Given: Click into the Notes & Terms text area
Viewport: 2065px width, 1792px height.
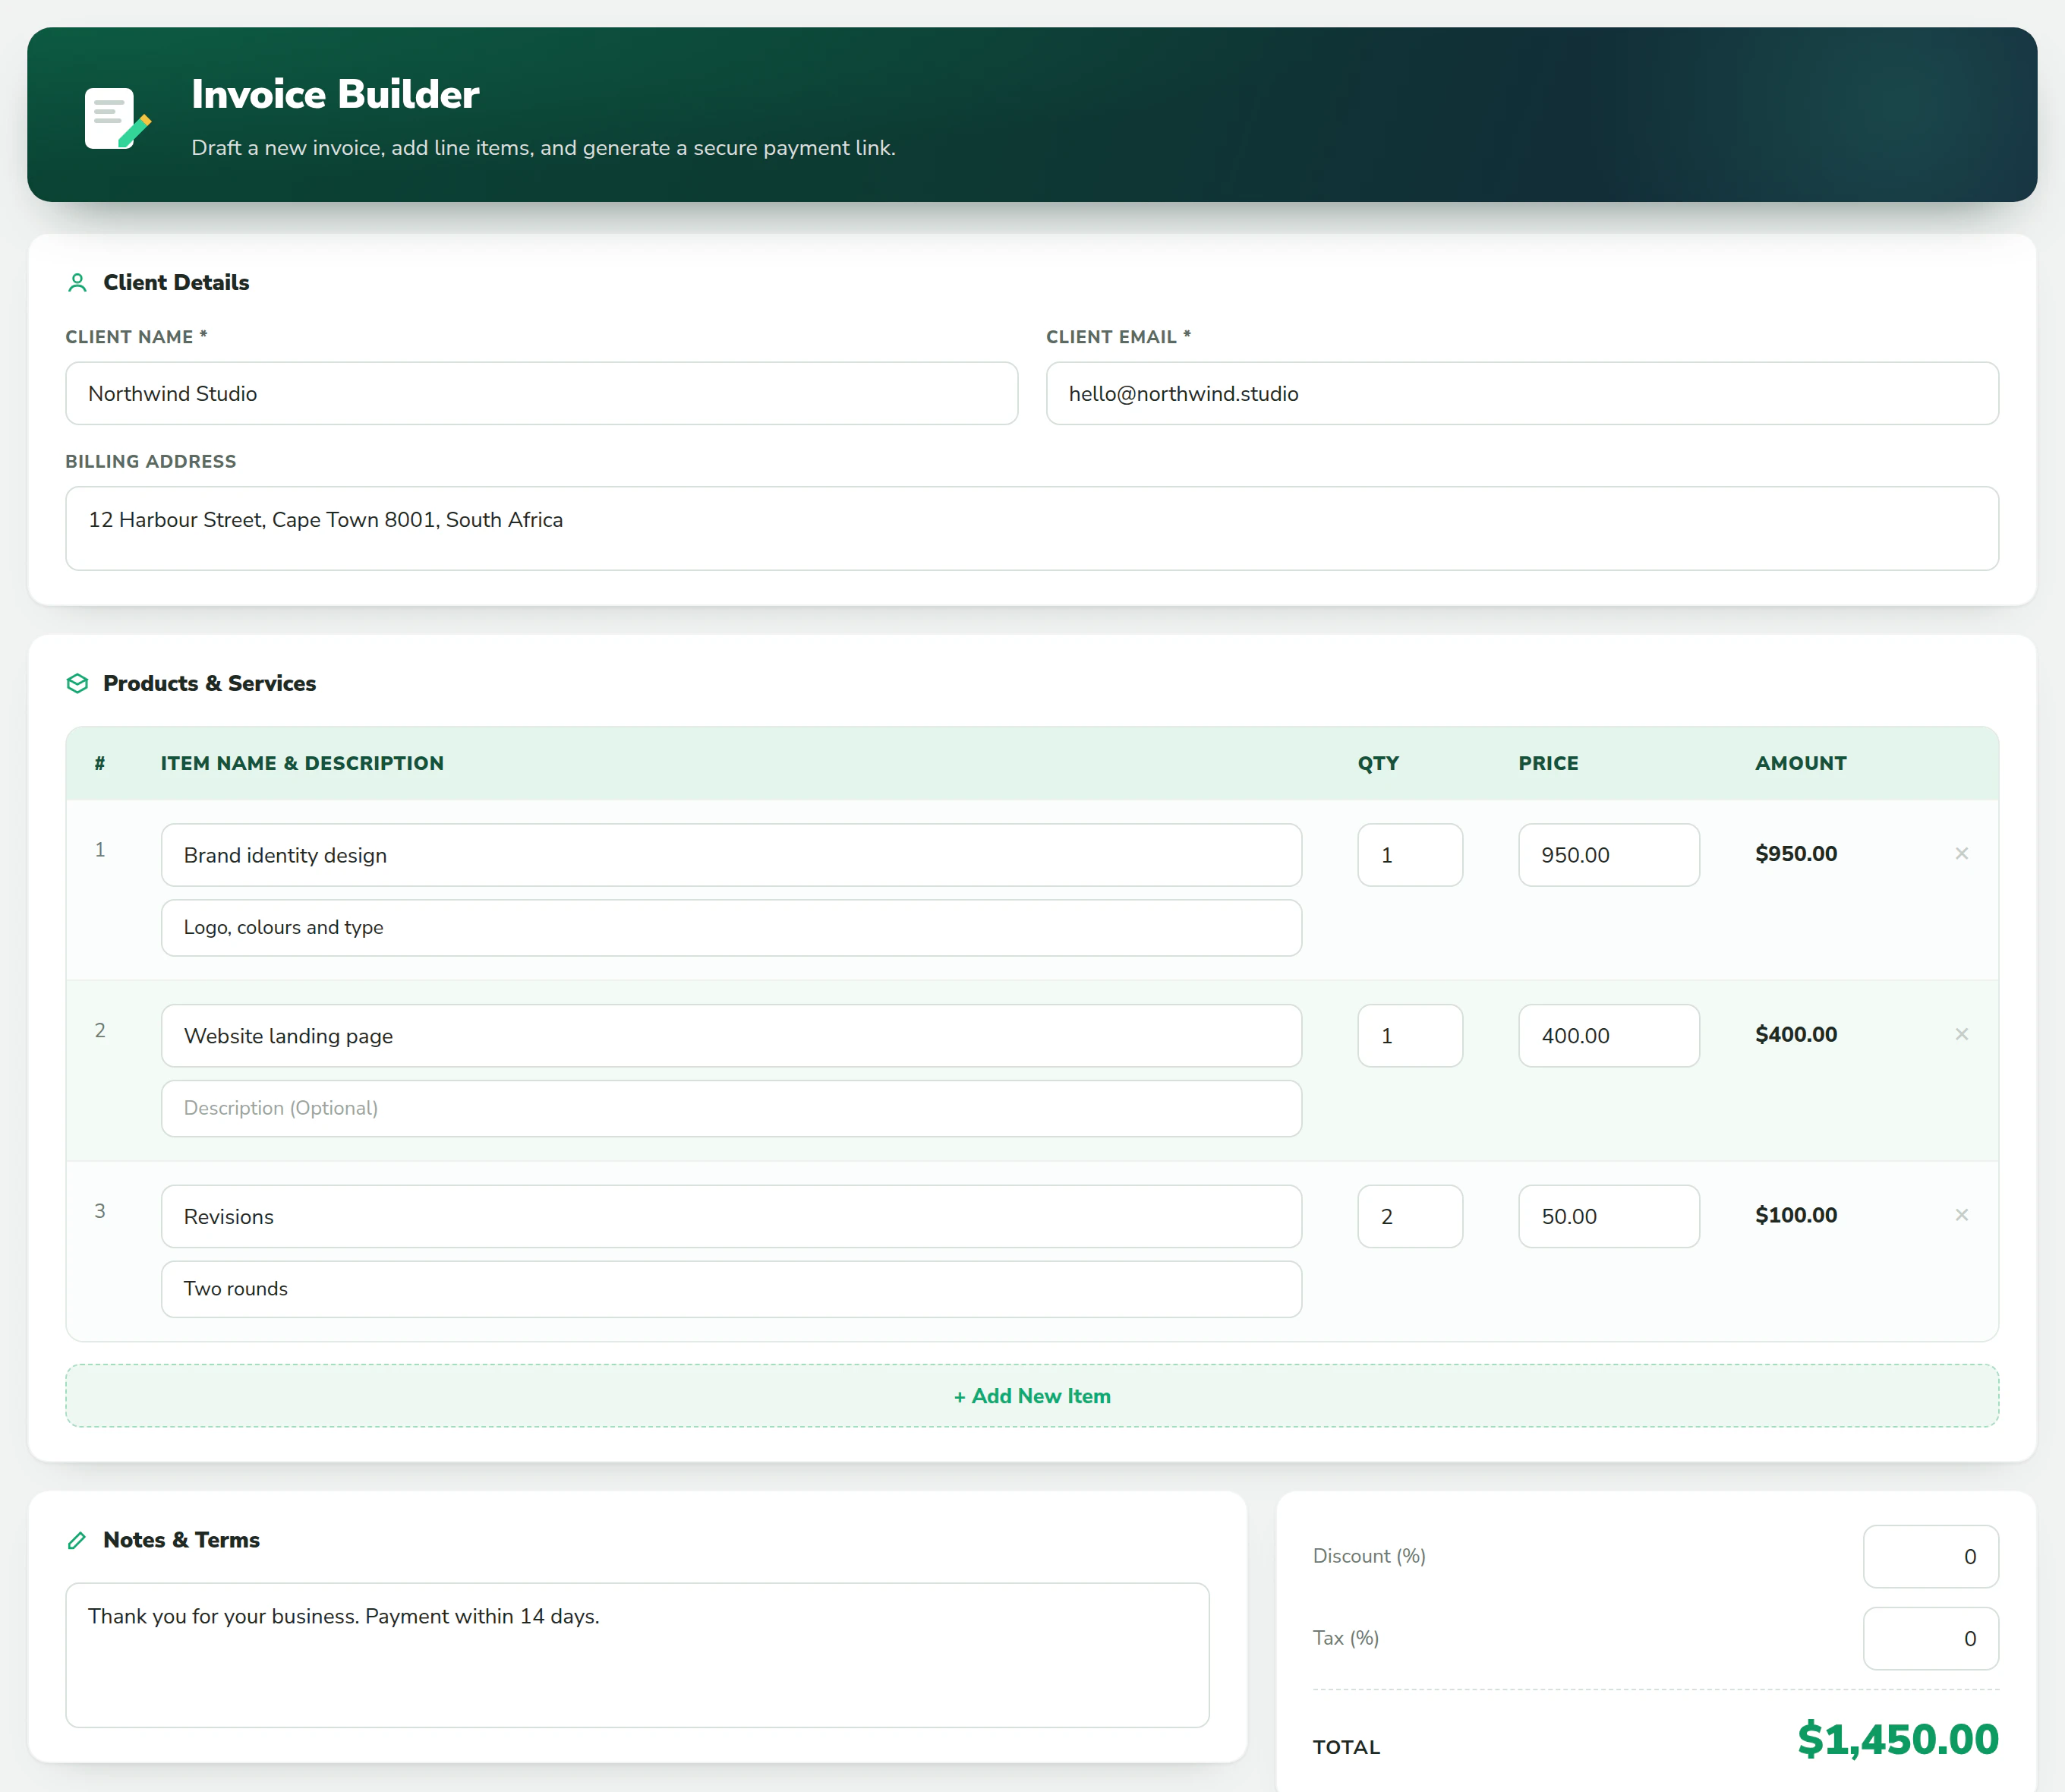Looking at the screenshot, I should point(637,1655).
